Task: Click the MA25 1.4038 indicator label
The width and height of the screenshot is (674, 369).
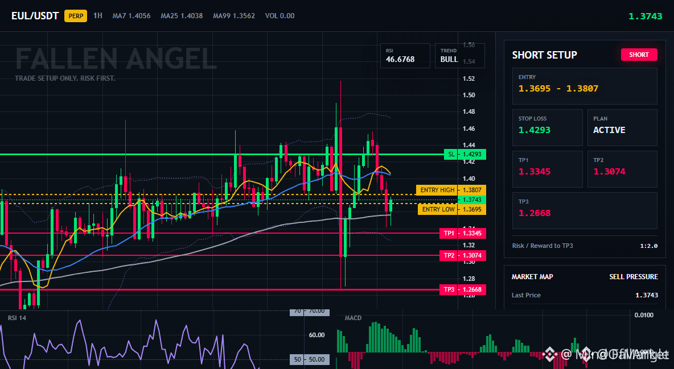Action: click(182, 16)
